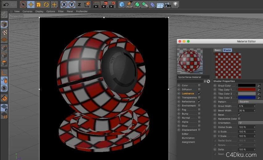Enable the Transparency channel checkbox
Image resolution: width=263 pixels, height=160 pixels.
click(199, 97)
